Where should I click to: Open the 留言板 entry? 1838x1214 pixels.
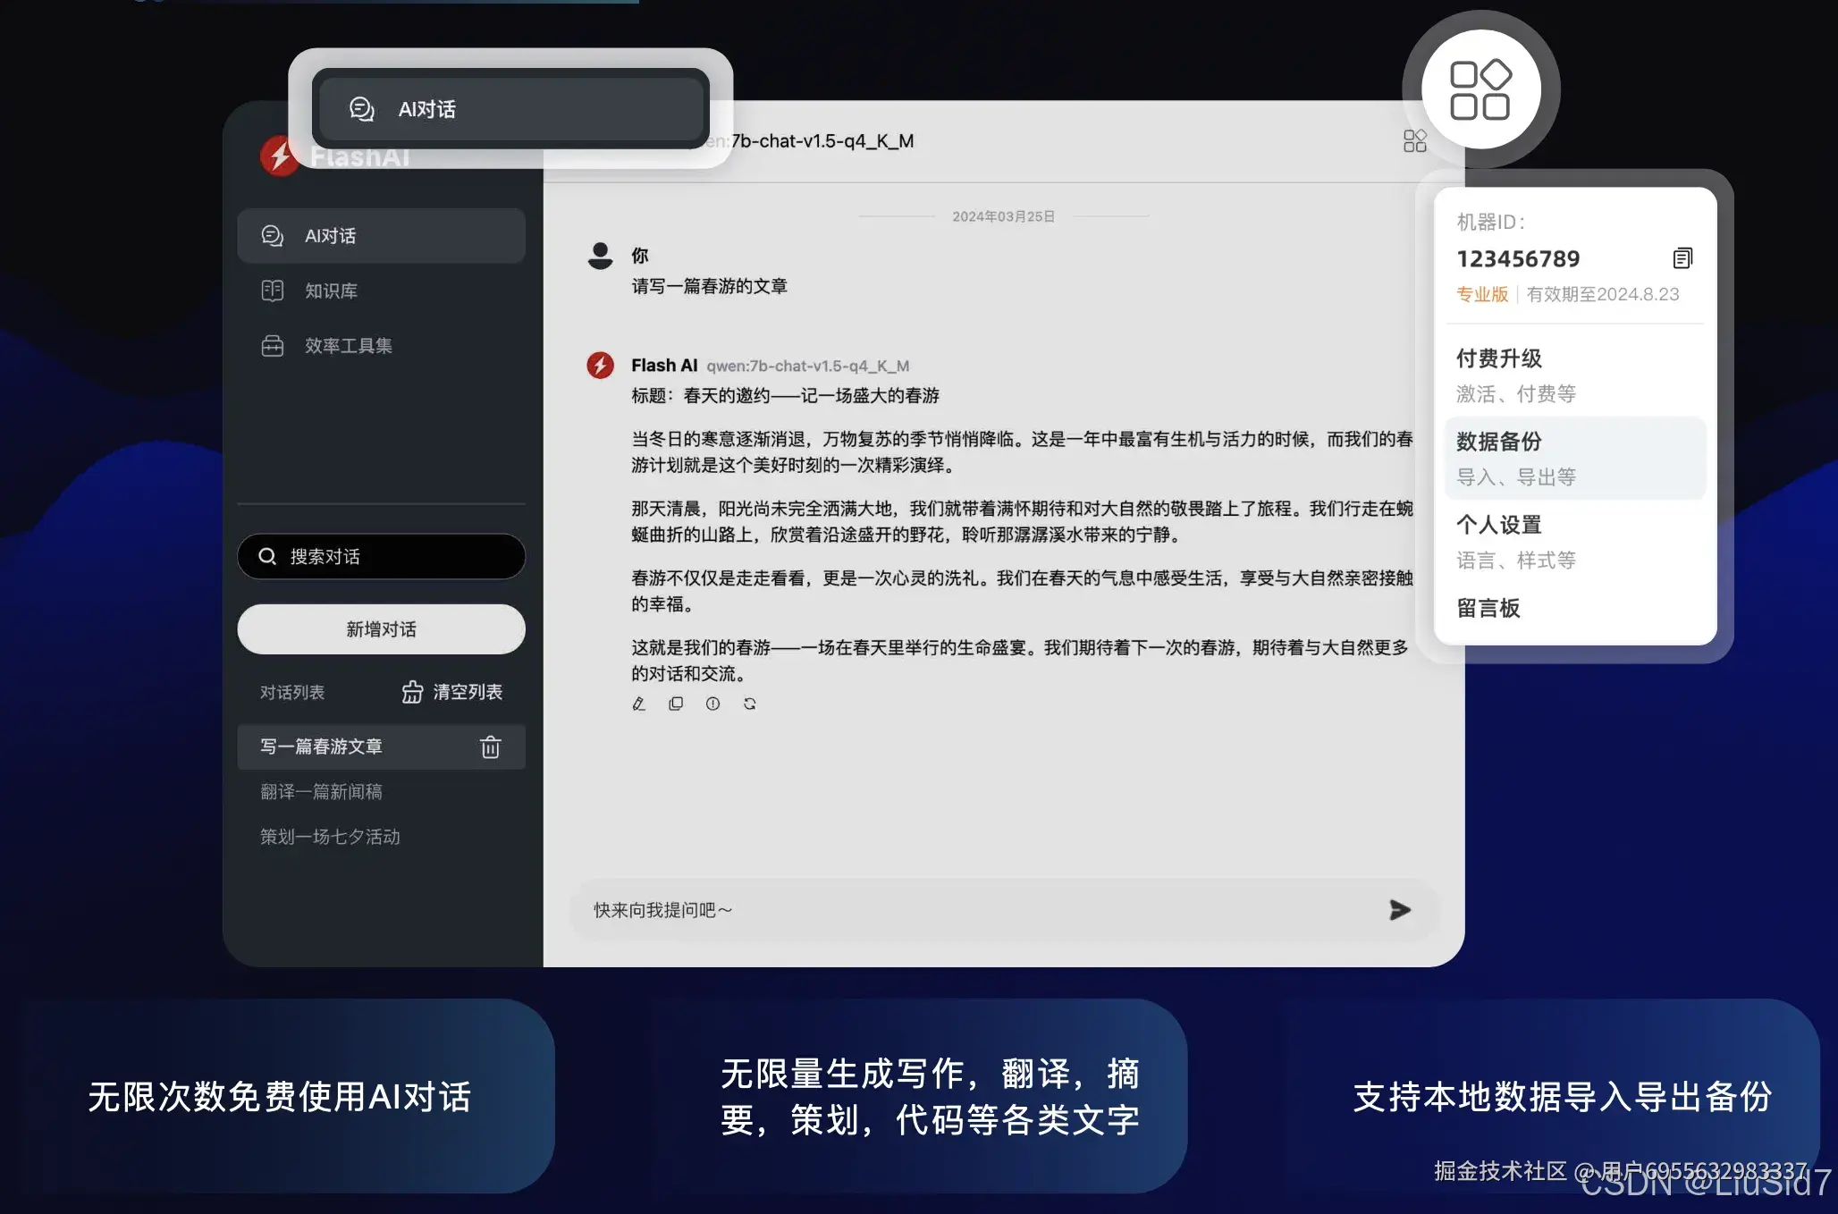[1488, 608]
